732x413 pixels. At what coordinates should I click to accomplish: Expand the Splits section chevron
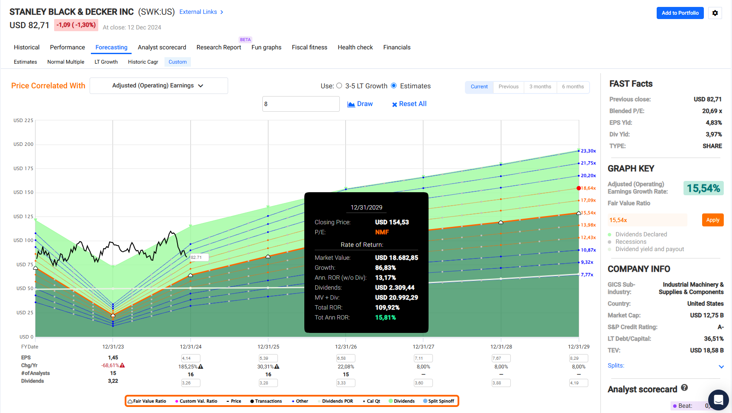click(x=721, y=367)
